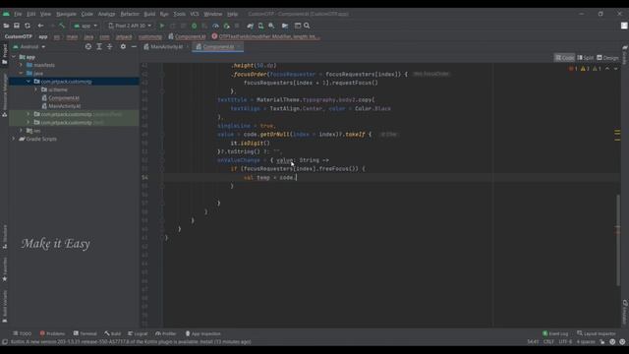This screenshot has height=354, width=629.
Task: Switch to the MainActivity.kt editor tab
Action: pos(166,47)
